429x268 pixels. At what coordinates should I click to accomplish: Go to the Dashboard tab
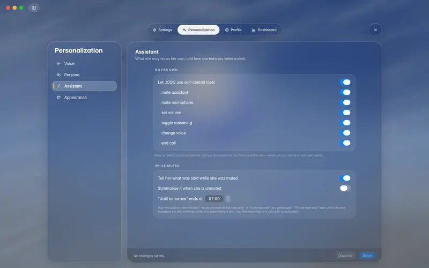click(264, 30)
